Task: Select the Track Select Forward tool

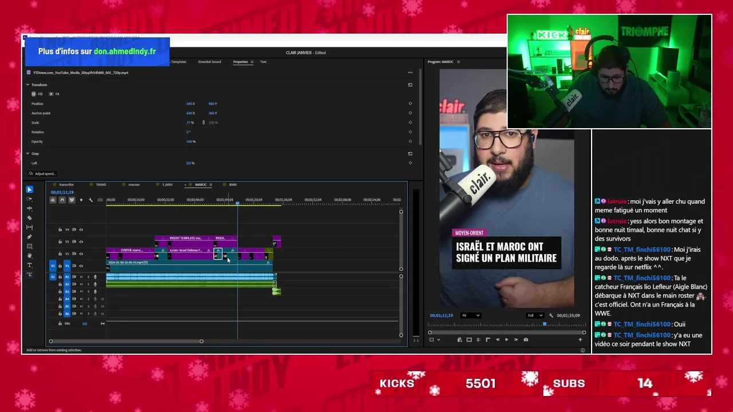Action: click(30, 199)
